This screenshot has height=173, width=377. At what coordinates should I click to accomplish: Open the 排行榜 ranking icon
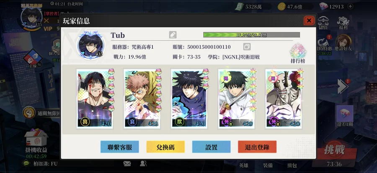point(298,53)
